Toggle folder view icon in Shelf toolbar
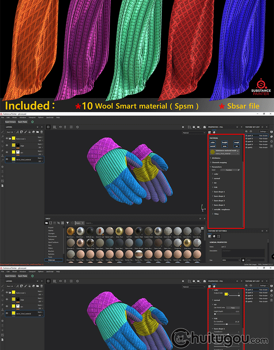Screen dimensions: 274x350 click(x=46, y=223)
